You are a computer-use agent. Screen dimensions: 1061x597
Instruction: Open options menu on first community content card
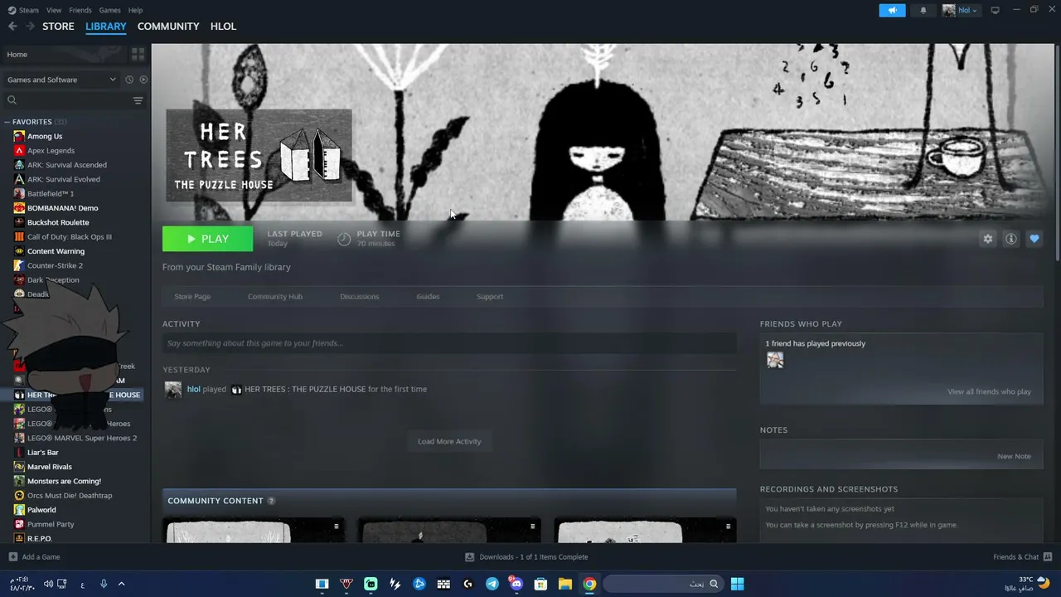337,527
